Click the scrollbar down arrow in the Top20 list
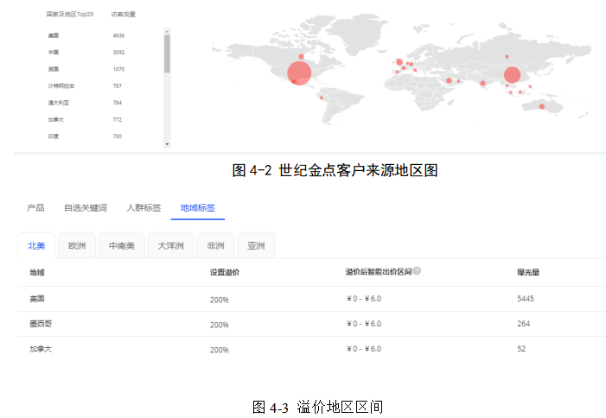 pos(167,144)
